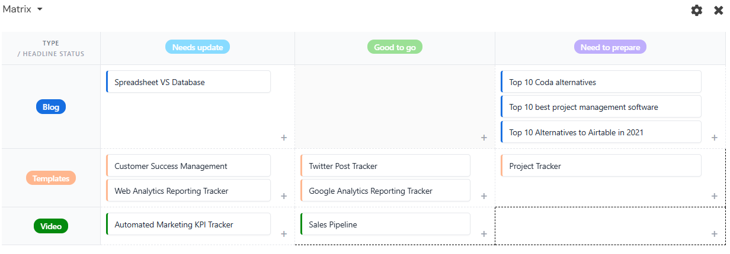Open the Spreadsheet VS Database card

[x=188, y=82]
